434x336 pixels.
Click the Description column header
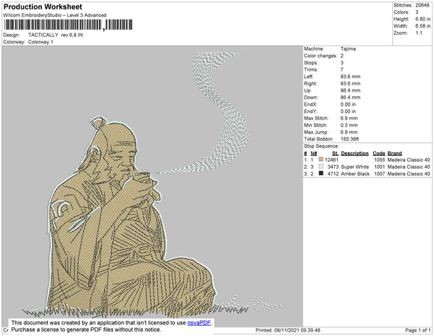pyautogui.click(x=354, y=154)
